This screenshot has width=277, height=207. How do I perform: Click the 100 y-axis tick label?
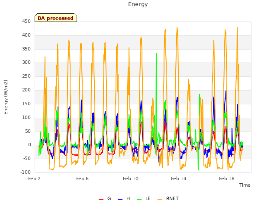26,117
